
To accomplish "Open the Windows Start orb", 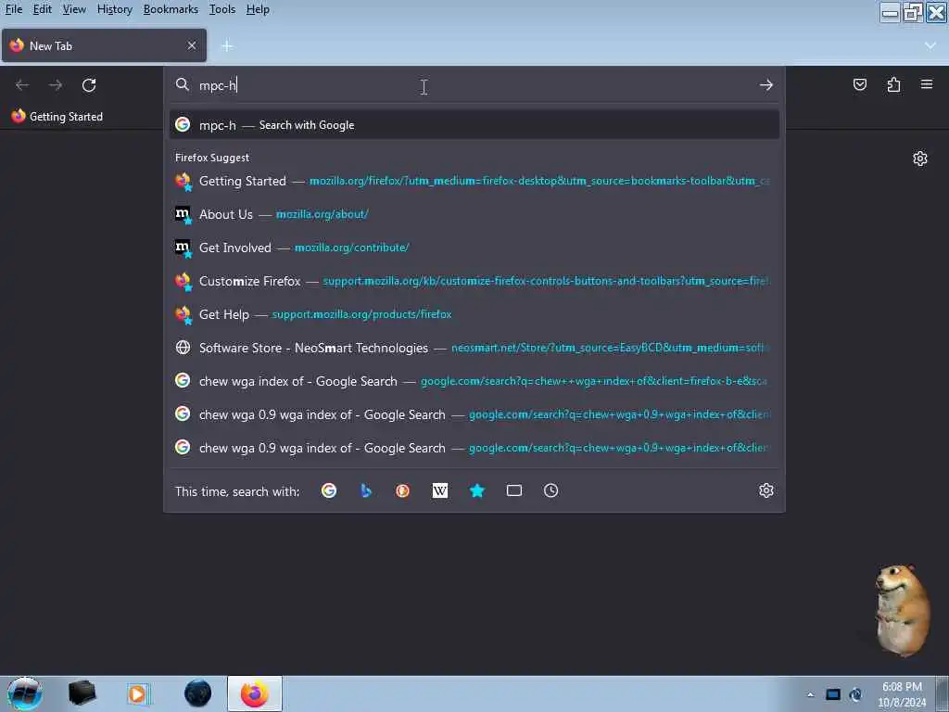I will pyautogui.click(x=25, y=693).
